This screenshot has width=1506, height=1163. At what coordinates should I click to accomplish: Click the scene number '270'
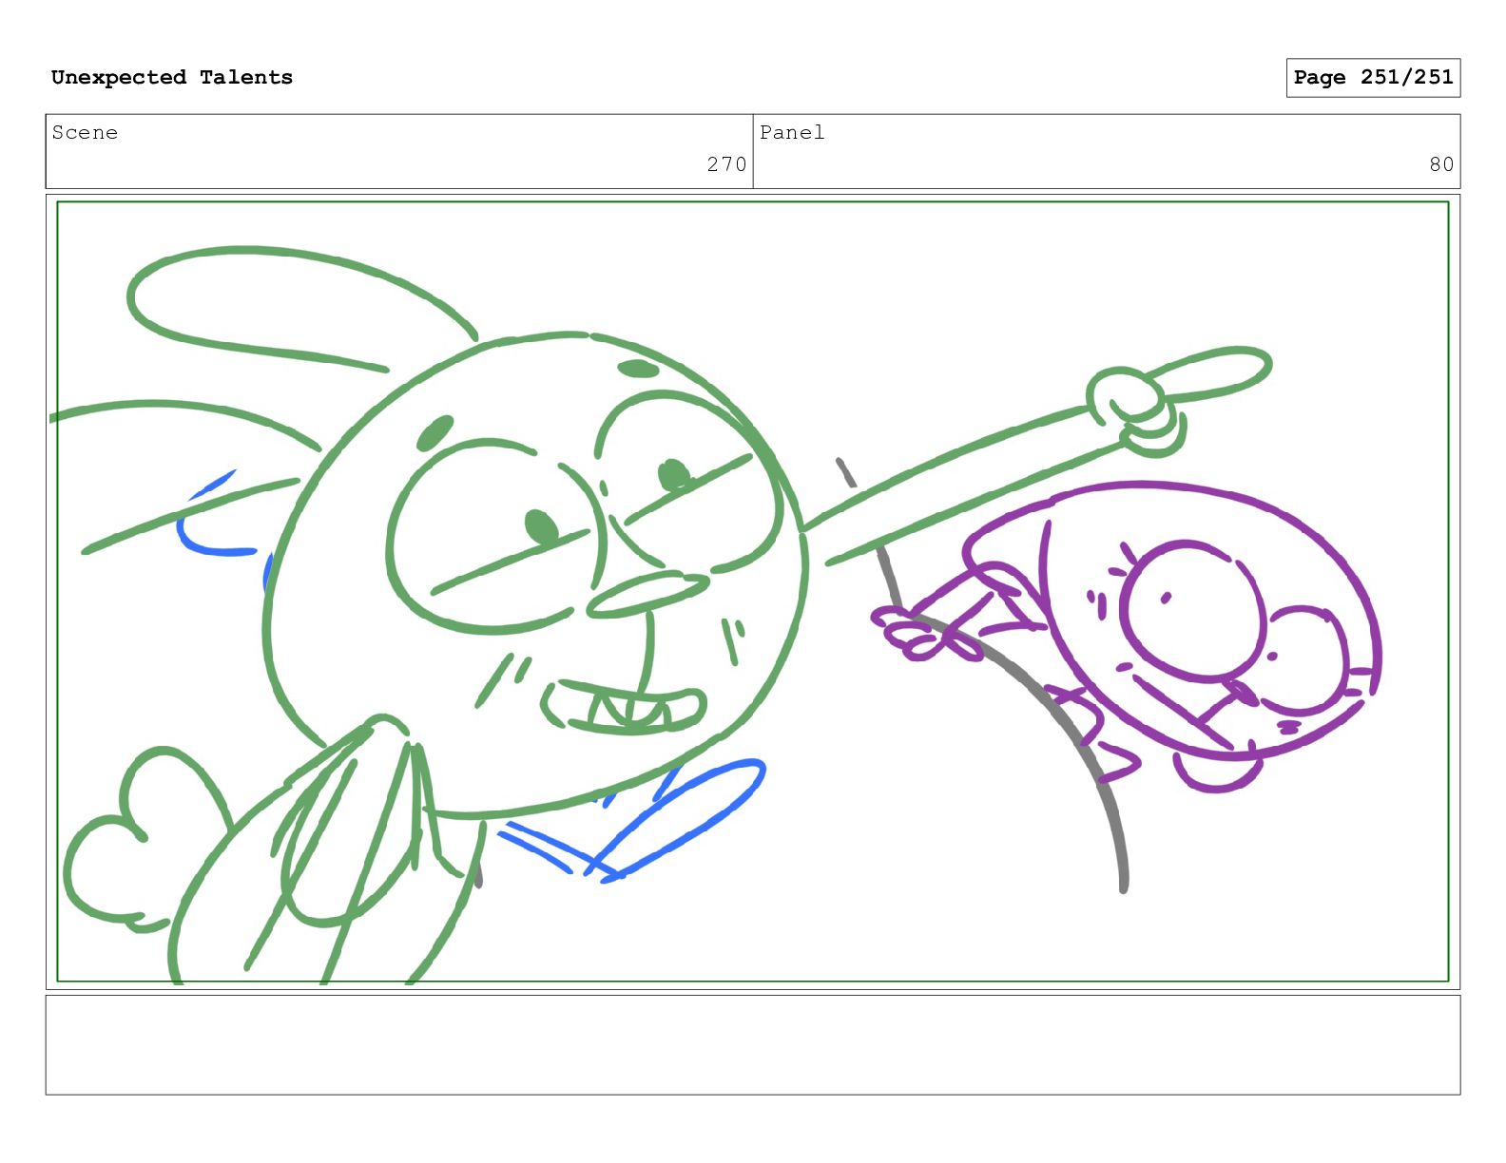726,164
